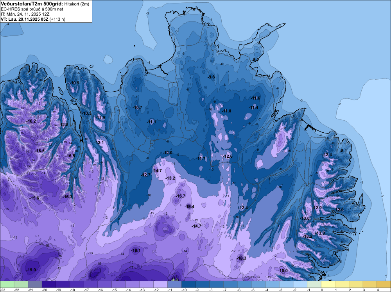Click the legend swatch labeled -20
This screenshot has width=391, height=292.
49,284
